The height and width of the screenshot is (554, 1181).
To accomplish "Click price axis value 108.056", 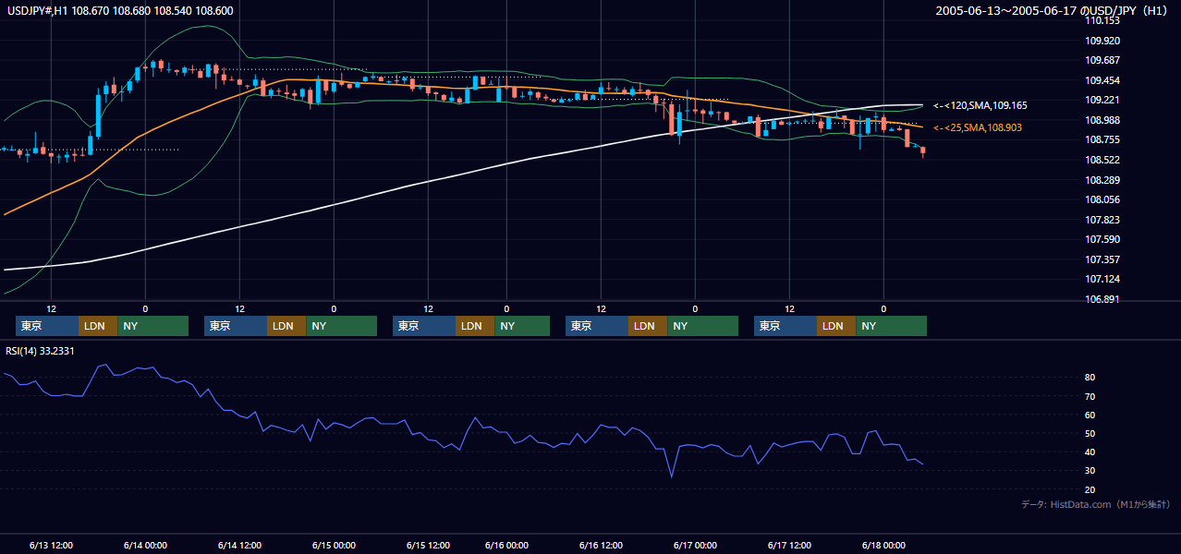I will (x=1102, y=199).
